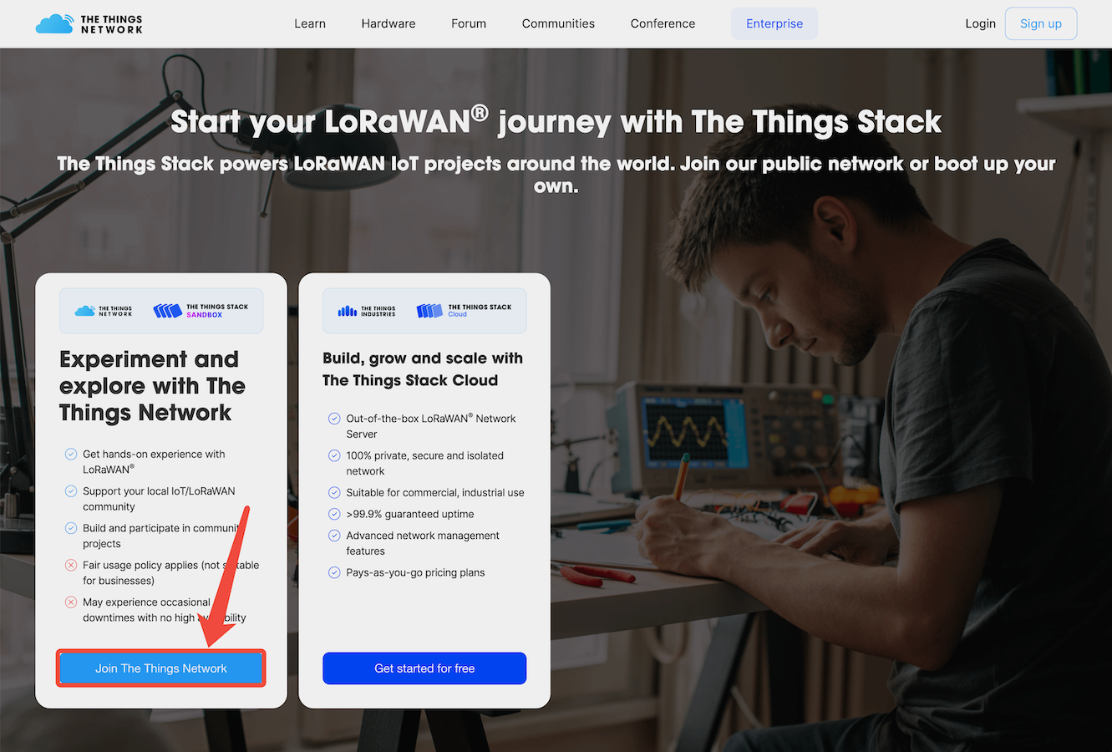This screenshot has width=1112, height=752.
Task: Click red cross icon beside 'Fair usage policy'
Action: 71,566
